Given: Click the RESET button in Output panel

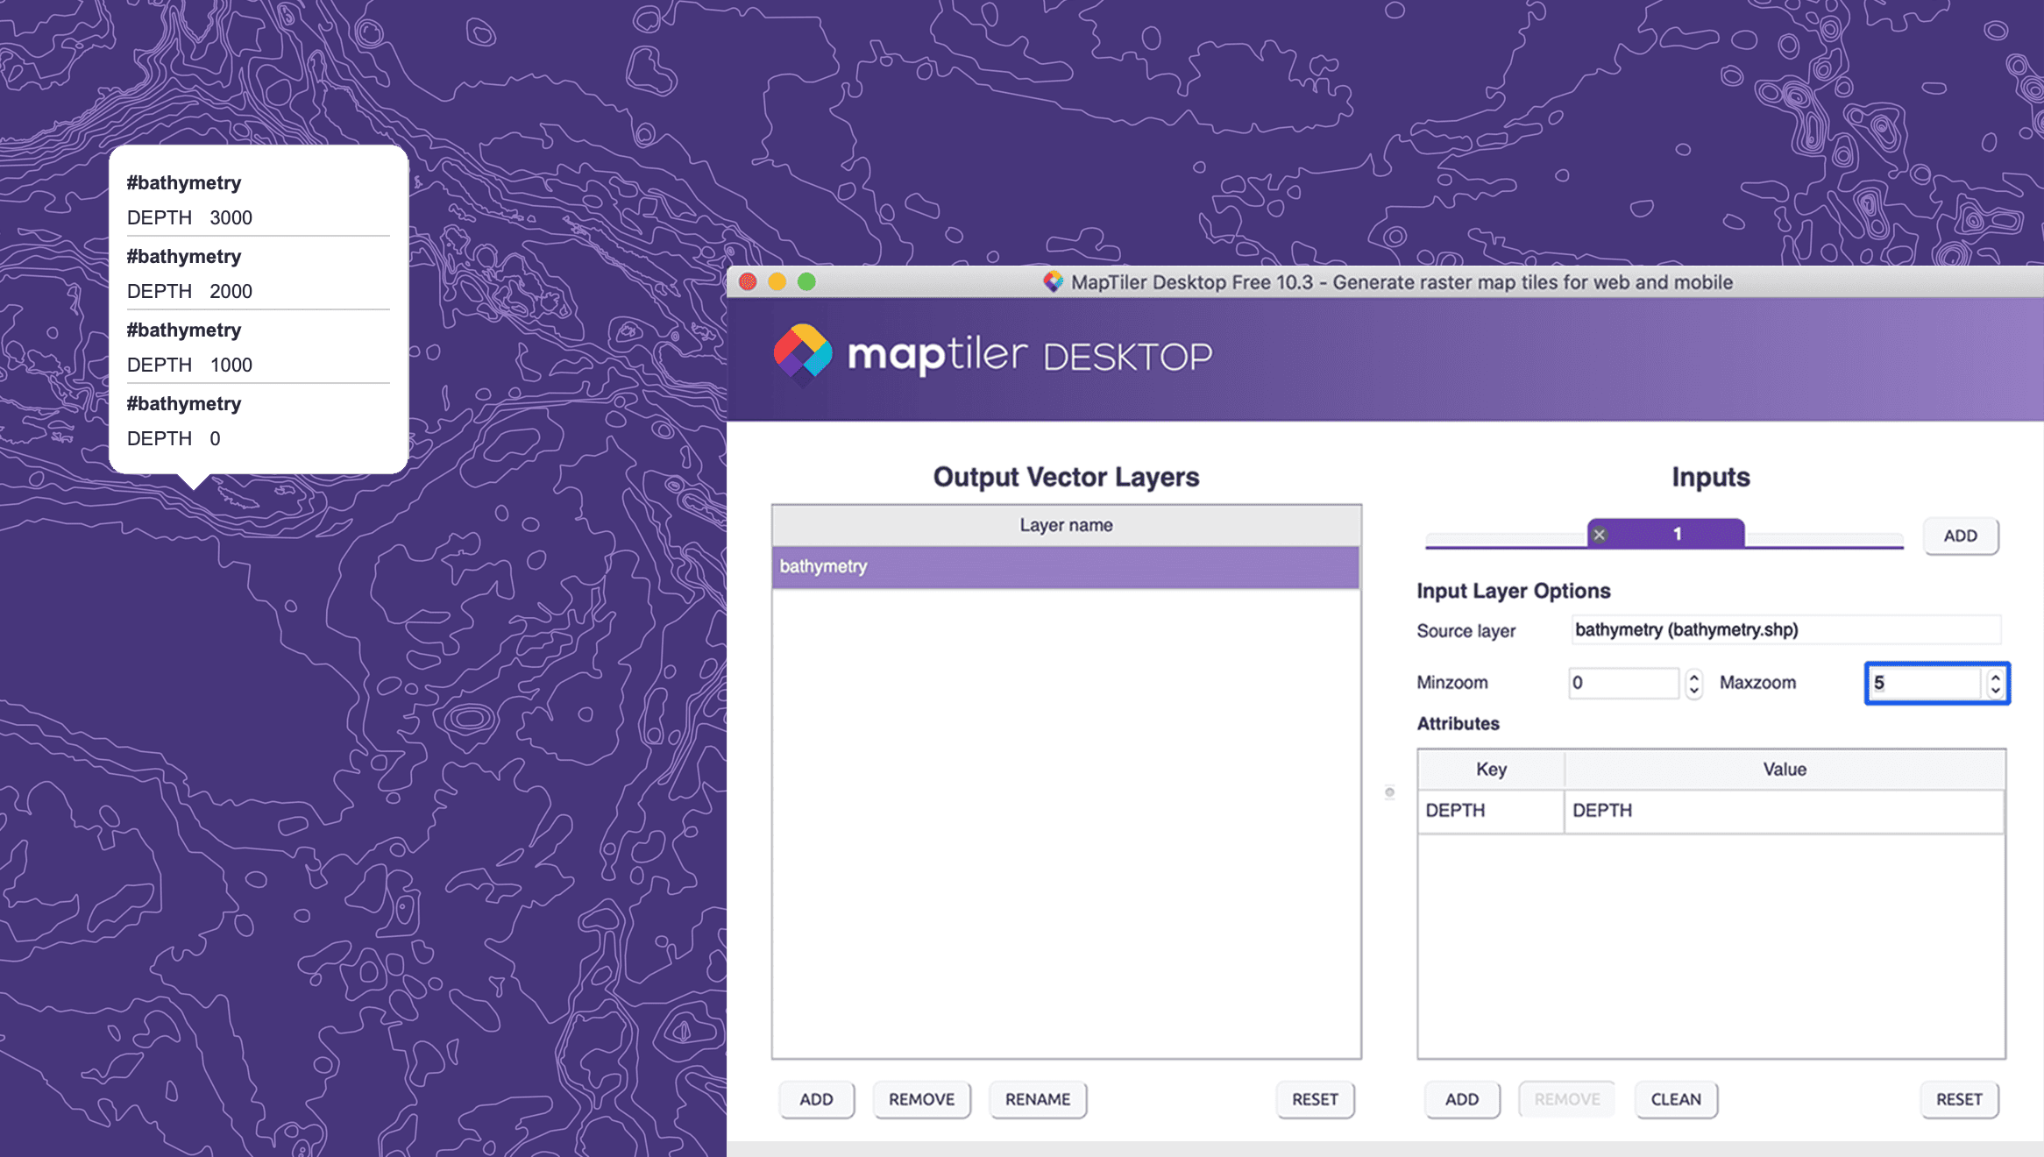Looking at the screenshot, I should coord(1311,1099).
